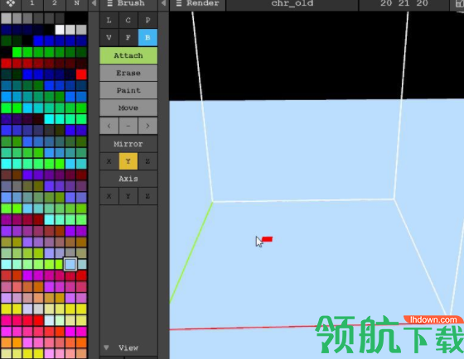Switch to palette tab N

pos(76,3)
